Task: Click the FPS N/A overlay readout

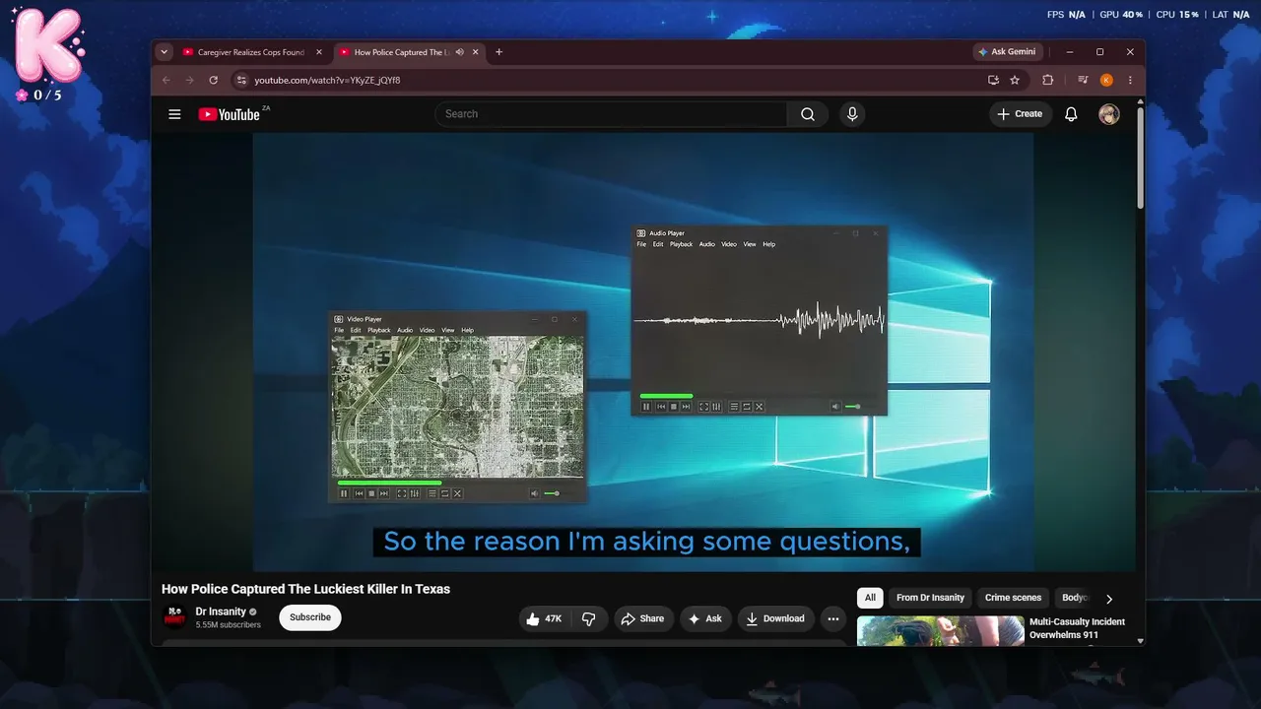Action: click(1067, 15)
